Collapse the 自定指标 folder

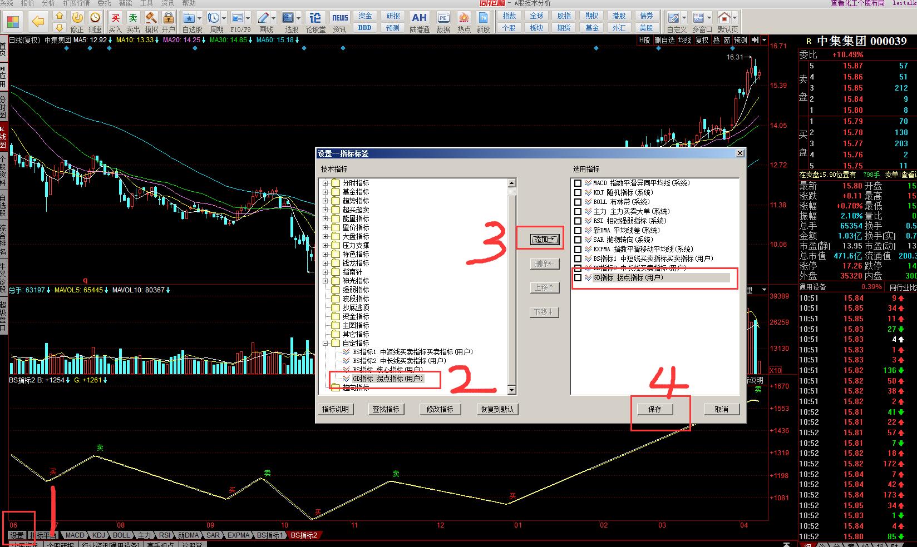(x=326, y=343)
